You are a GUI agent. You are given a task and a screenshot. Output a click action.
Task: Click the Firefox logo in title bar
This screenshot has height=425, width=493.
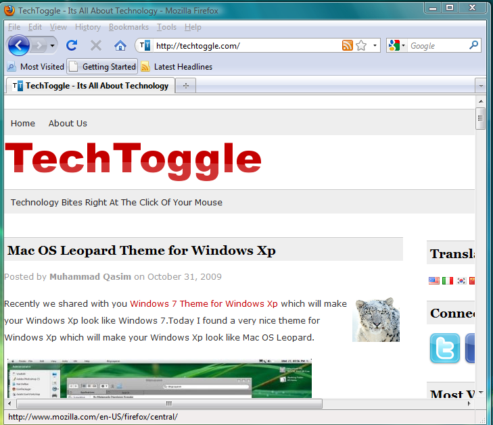(x=9, y=11)
